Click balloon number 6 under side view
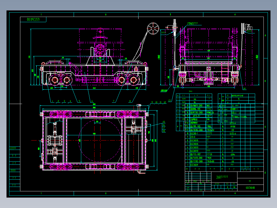Image resolution: width=277 pixels, height=208 pixels. (x=92, y=101)
